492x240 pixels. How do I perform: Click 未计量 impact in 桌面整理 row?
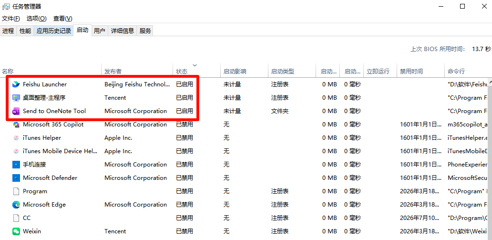pos(232,98)
